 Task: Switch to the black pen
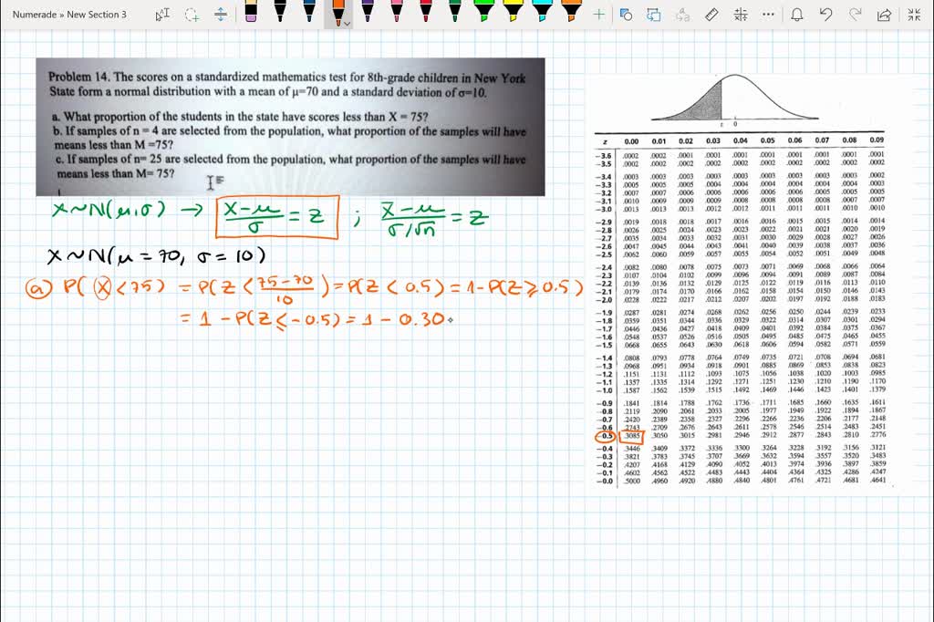(x=279, y=15)
